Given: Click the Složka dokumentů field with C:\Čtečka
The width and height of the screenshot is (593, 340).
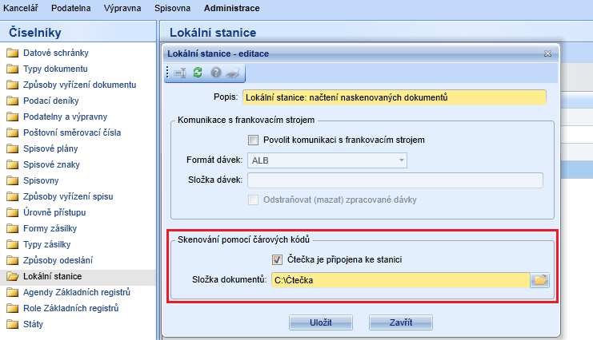Looking at the screenshot, I should (400, 280).
